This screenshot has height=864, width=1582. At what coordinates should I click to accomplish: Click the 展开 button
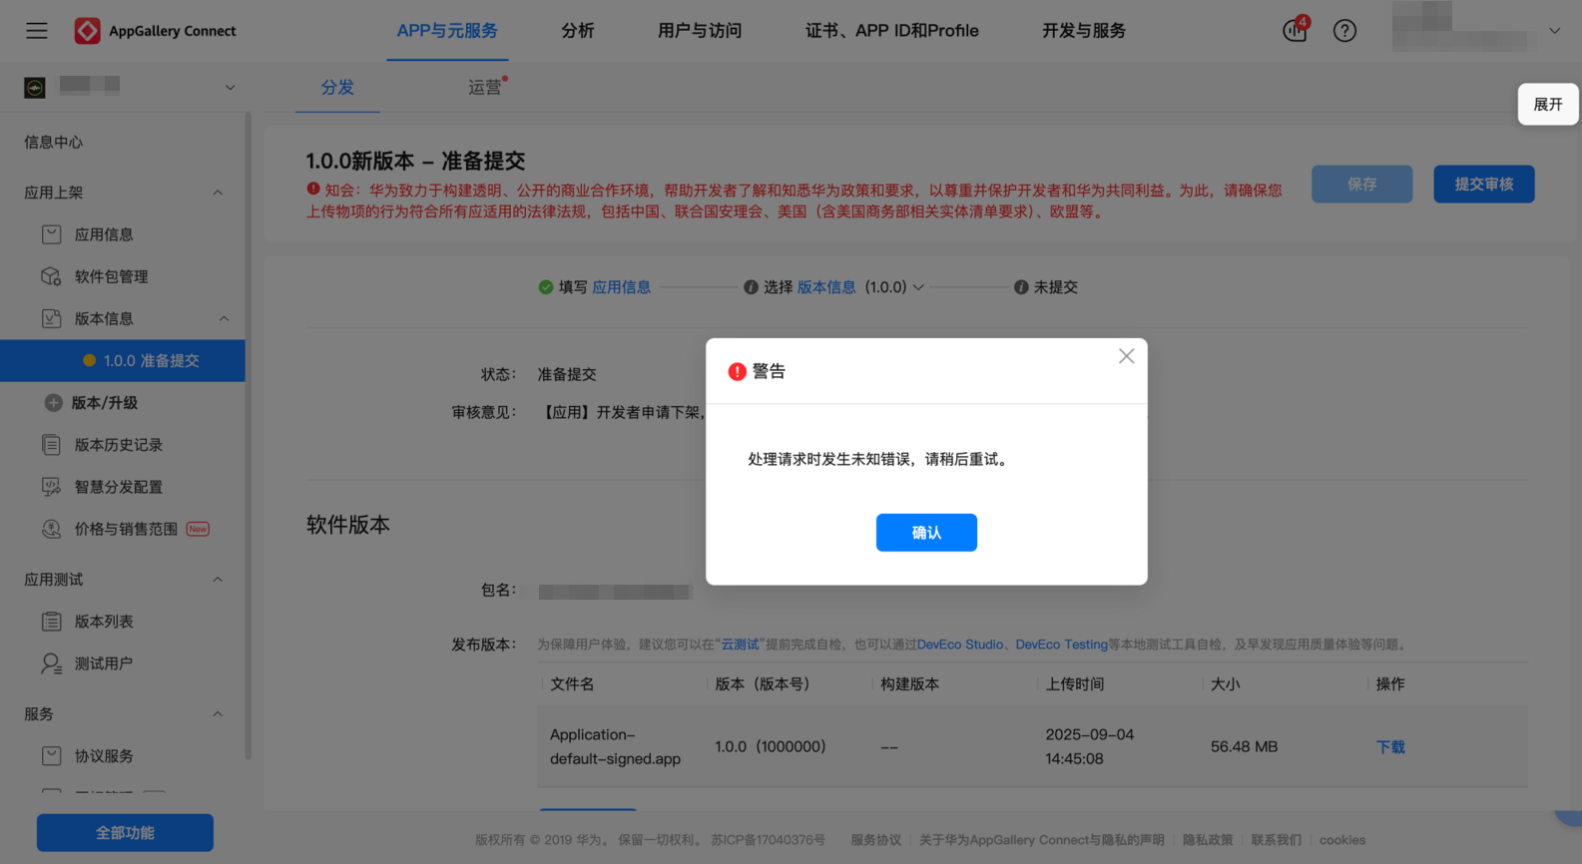pos(1548,104)
